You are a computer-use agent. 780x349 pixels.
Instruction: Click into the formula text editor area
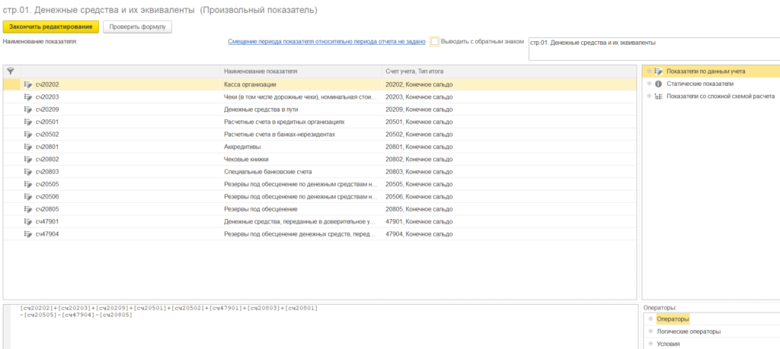pyautogui.click(x=320, y=327)
